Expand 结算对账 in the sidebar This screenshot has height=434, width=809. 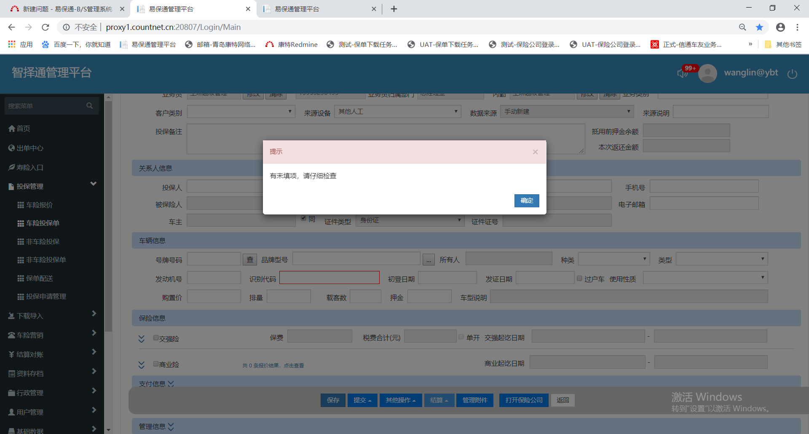click(52, 354)
